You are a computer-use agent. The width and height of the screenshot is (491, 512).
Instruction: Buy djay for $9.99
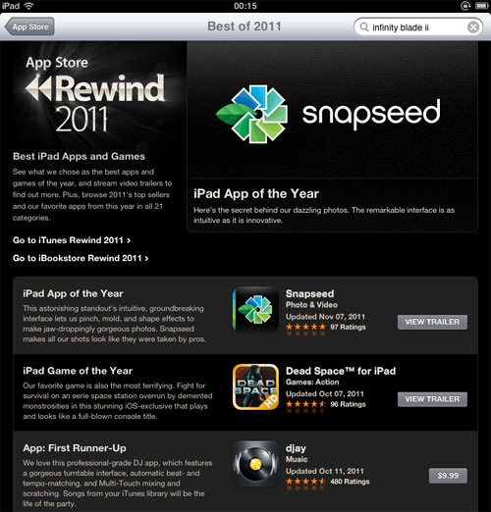(x=448, y=476)
